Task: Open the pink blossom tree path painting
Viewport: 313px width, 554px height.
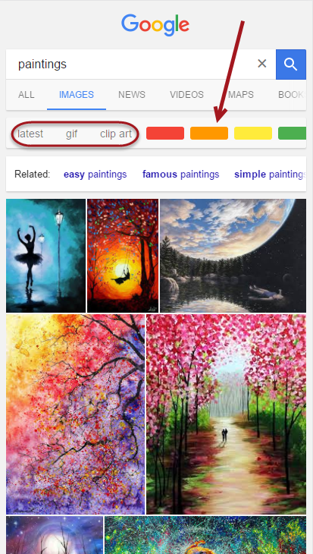Action: pos(226,414)
